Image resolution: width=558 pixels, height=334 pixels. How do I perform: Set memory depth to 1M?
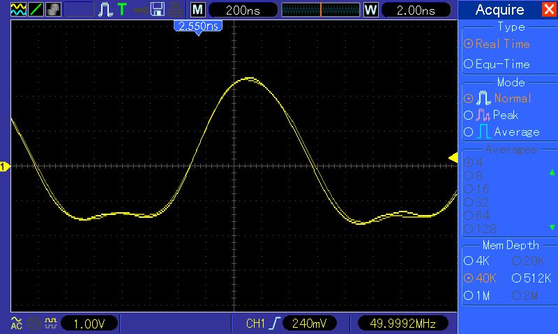click(x=477, y=295)
